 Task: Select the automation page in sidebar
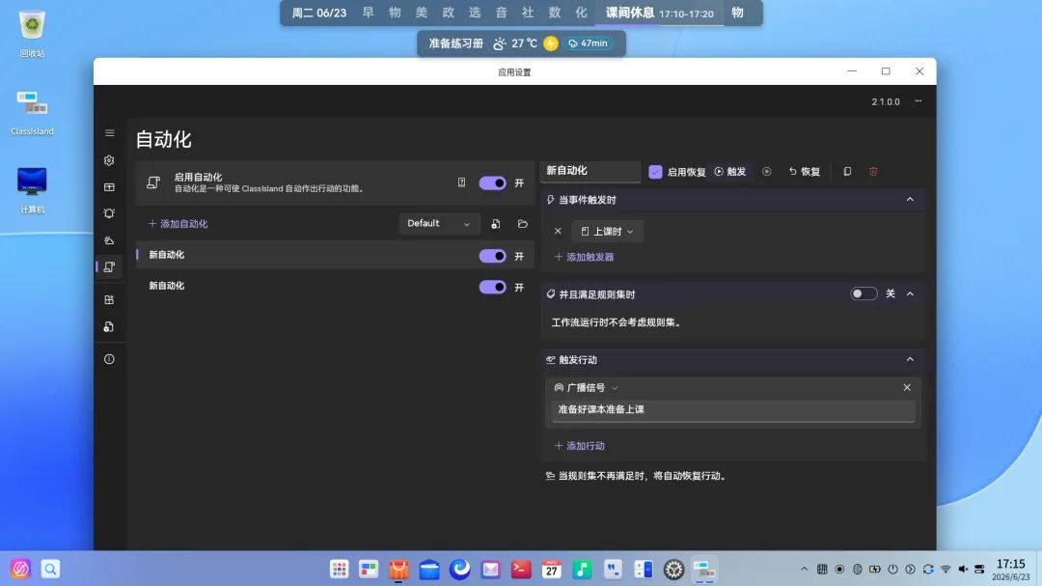point(110,266)
